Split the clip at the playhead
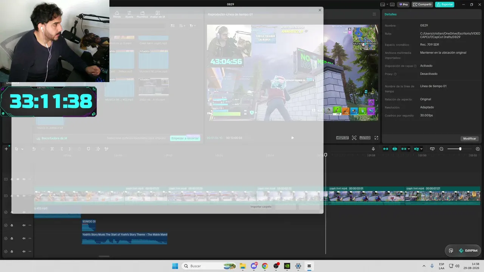 [52, 149]
